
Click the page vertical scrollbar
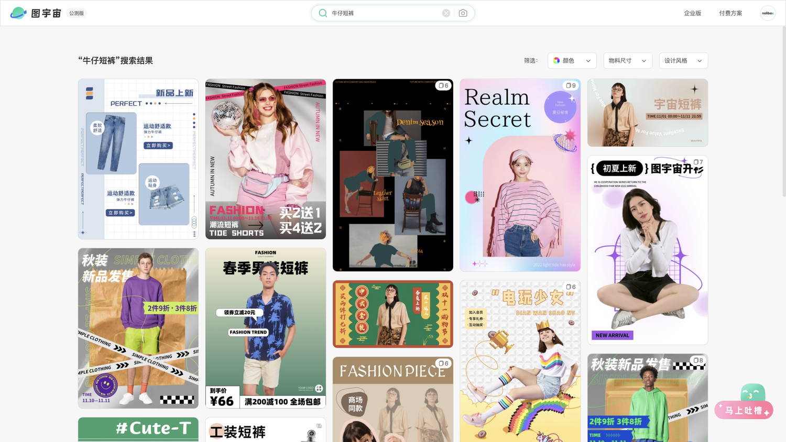click(x=783, y=111)
